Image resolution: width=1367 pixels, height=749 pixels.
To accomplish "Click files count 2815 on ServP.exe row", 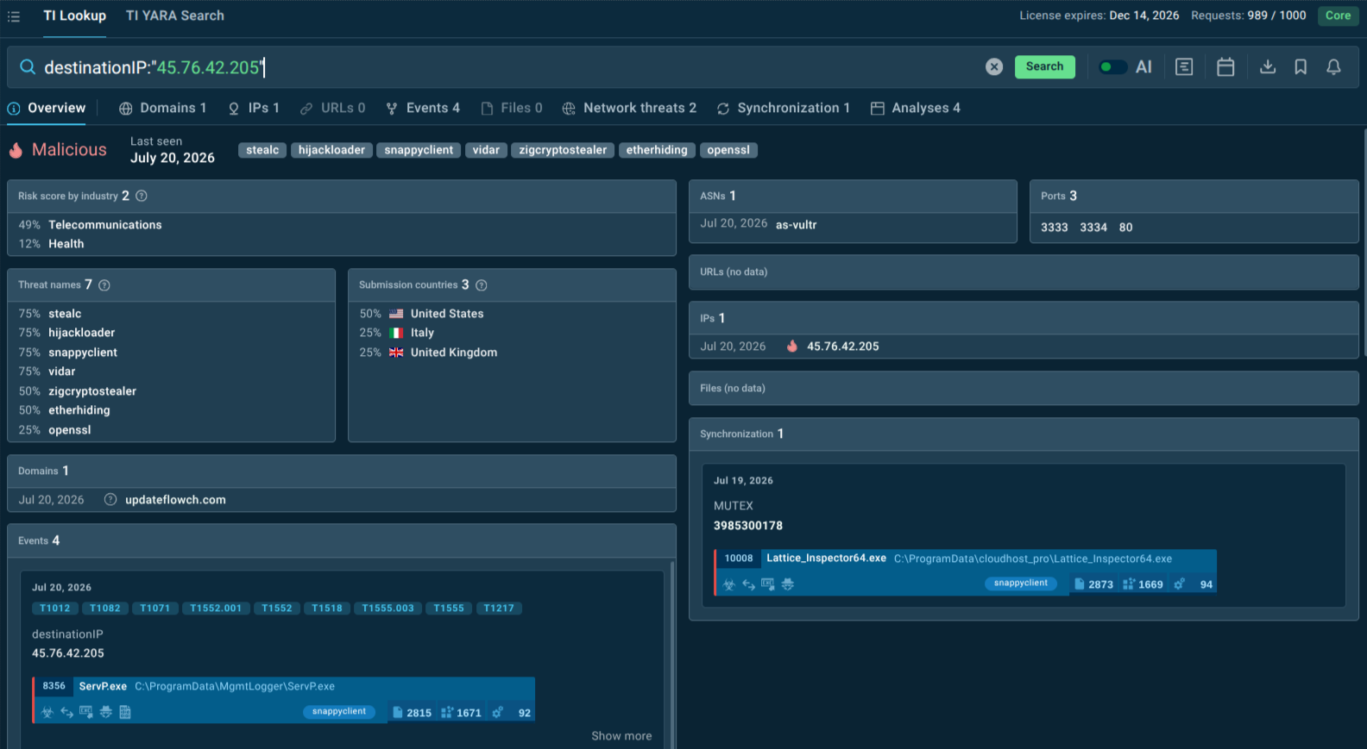I will [412, 713].
